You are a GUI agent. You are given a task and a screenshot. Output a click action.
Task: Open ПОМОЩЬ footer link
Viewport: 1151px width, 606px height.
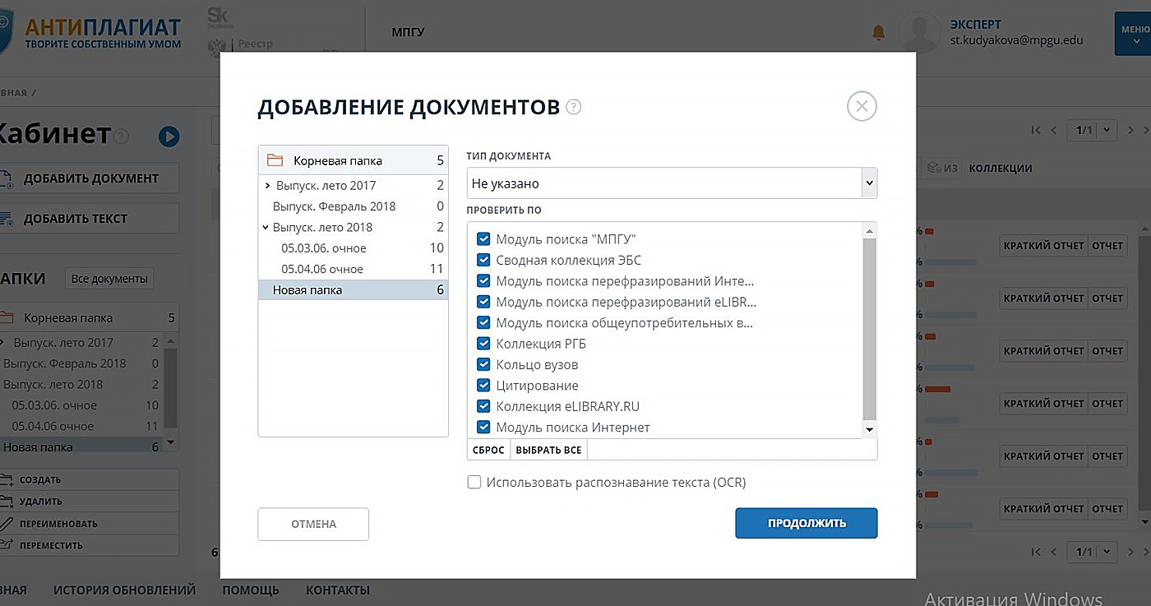pos(251,590)
